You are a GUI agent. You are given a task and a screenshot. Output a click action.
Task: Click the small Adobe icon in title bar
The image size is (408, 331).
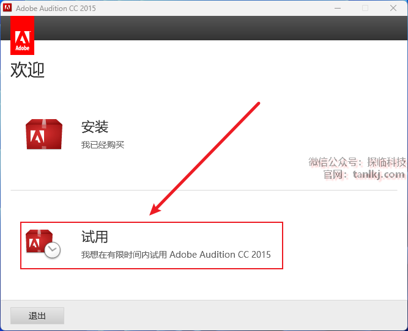point(8,8)
